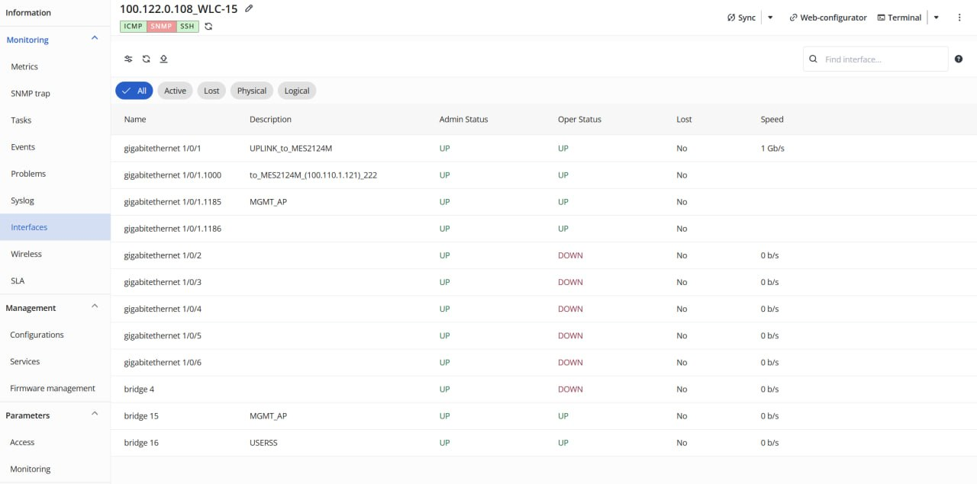Select the All filter chip
Image resolution: width=977 pixels, height=484 pixels.
[134, 91]
